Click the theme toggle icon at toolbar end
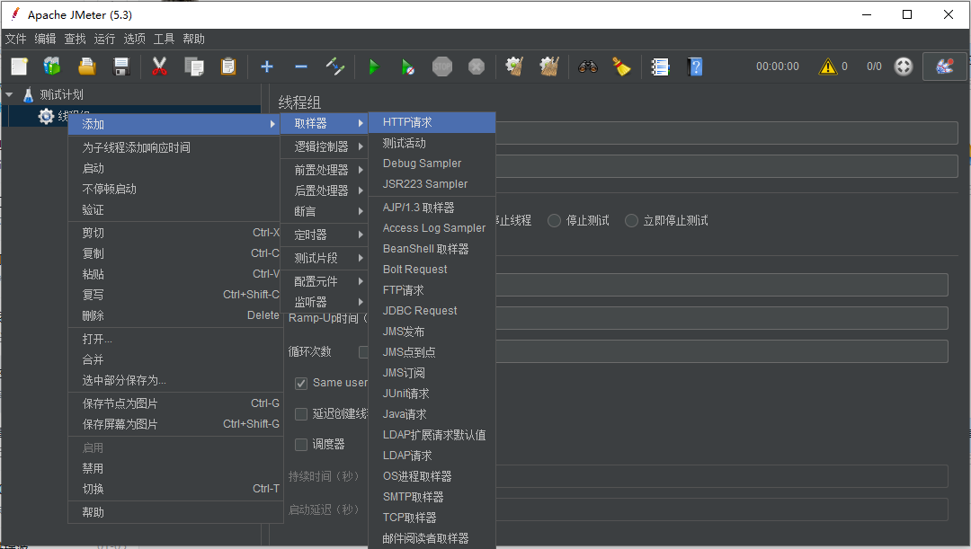The image size is (971, 549). pyautogui.click(x=944, y=66)
